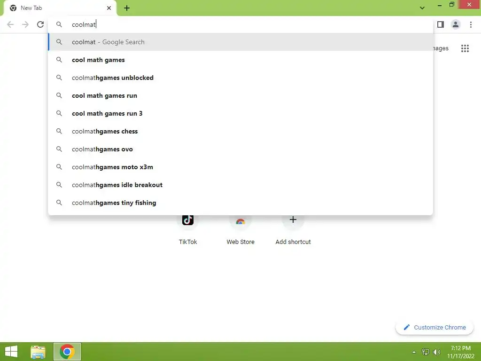The width and height of the screenshot is (481, 361).
Task: Choose the 'coolmathgames chess' suggestion
Action: [240, 131]
